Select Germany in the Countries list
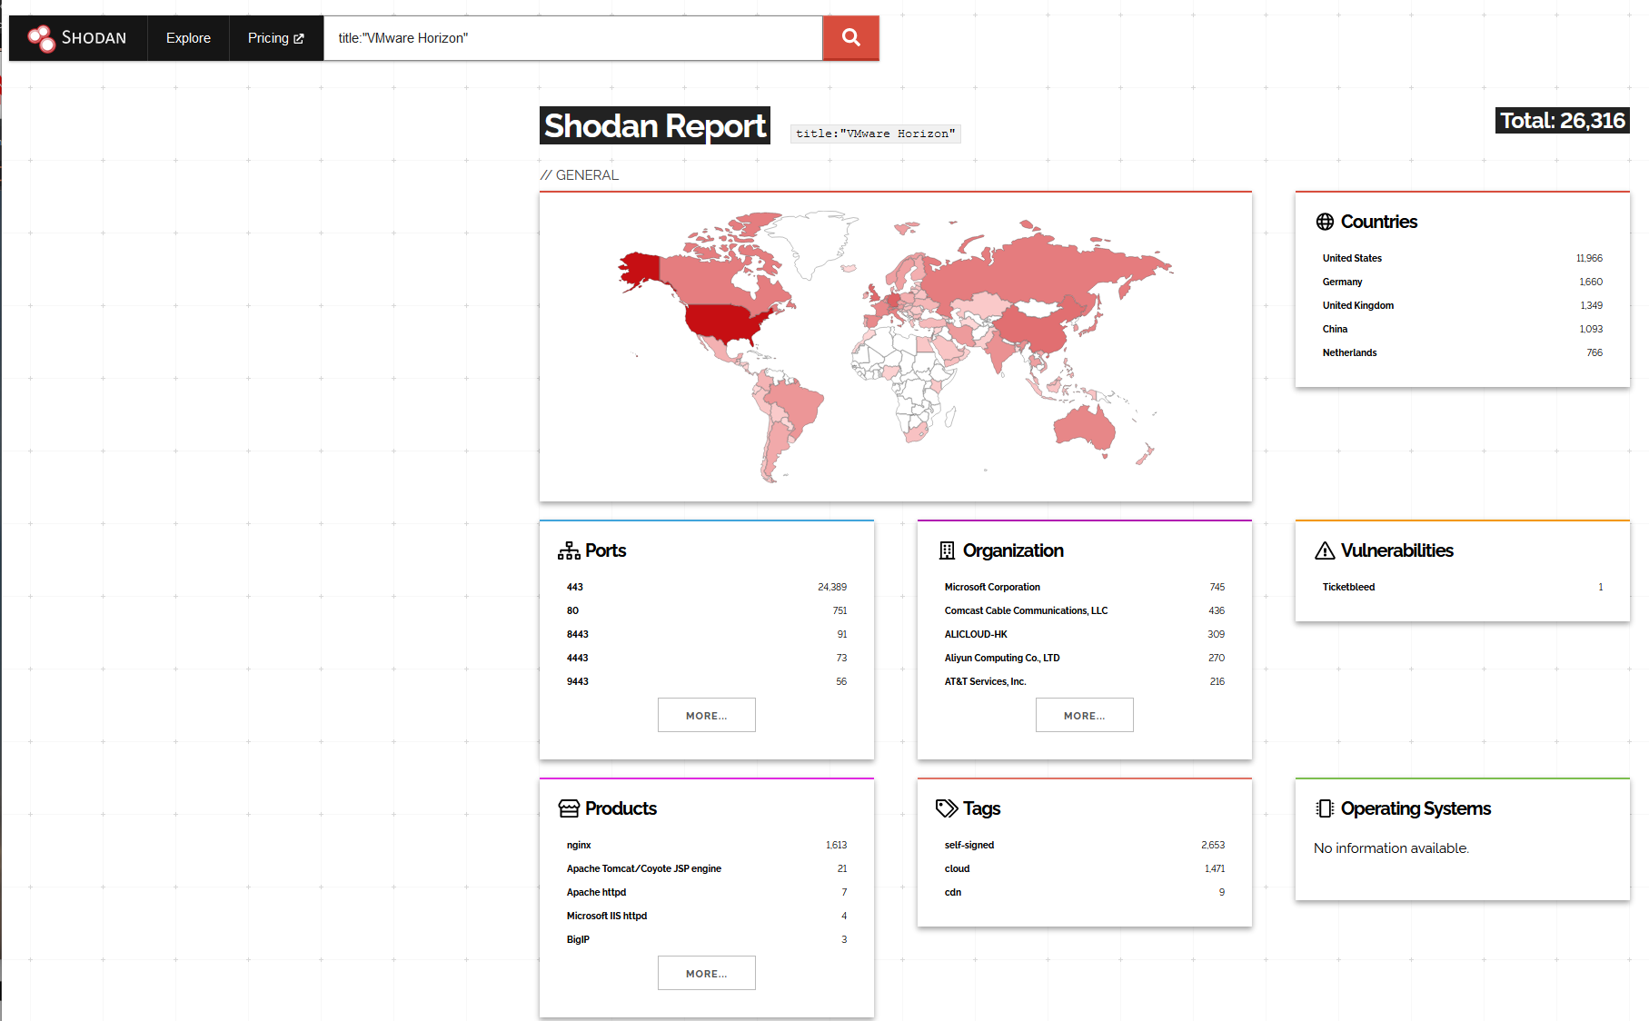The width and height of the screenshot is (1649, 1021). point(1463,282)
